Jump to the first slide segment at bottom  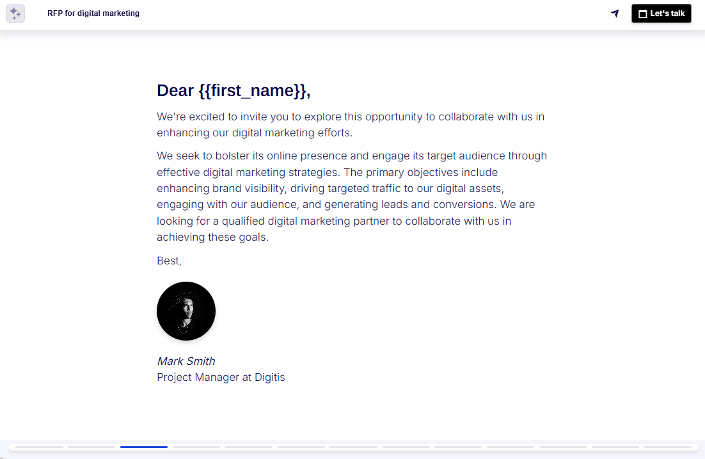click(x=39, y=447)
